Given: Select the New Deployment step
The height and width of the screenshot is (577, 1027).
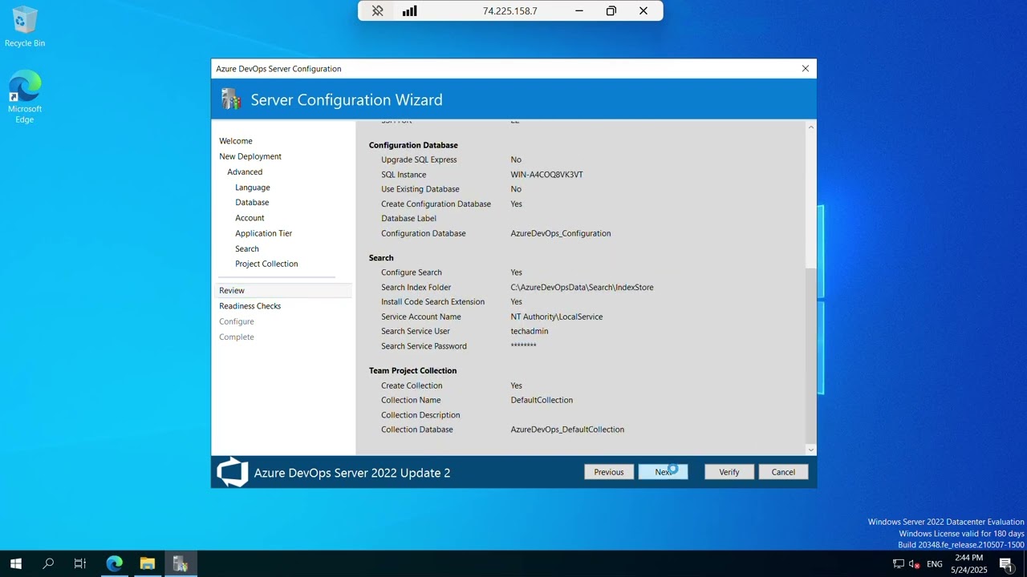Looking at the screenshot, I should [x=250, y=156].
